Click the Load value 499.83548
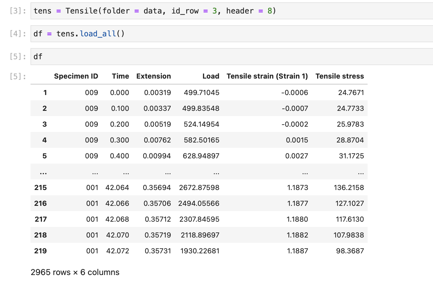Image resolution: width=433 pixels, height=285 pixels. [x=201, y=108]
